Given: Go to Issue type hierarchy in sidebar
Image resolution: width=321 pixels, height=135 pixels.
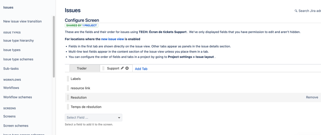Looking at the screenshot, I should [x=18, y=40].
